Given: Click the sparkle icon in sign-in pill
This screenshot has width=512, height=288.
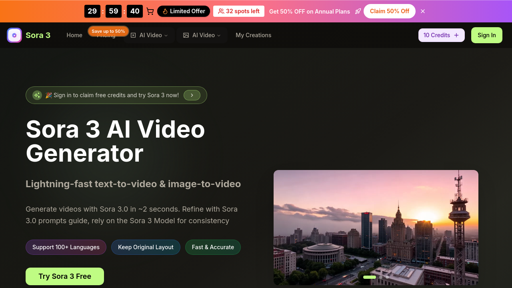Looking at the screenshot, I should click(37, 95).
